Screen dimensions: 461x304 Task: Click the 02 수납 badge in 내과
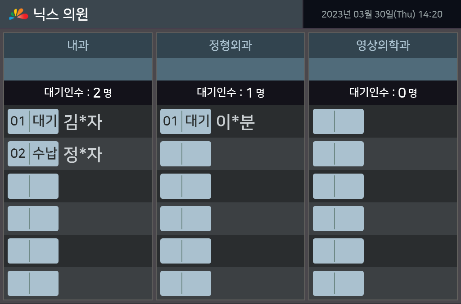click(x=33, y=154)
